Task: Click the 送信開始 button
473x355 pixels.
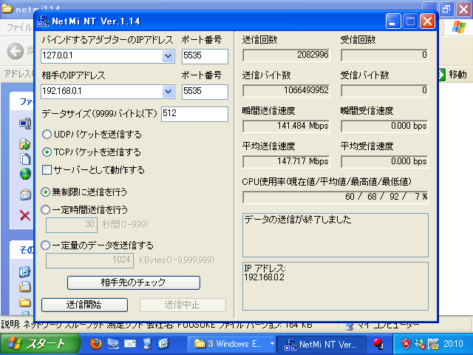Action: [84, 305]
